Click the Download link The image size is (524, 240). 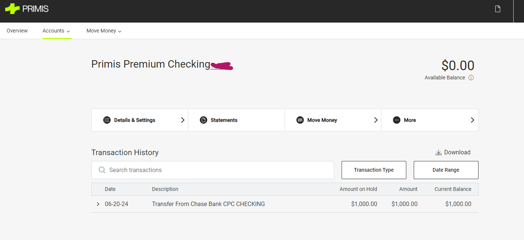458,152
